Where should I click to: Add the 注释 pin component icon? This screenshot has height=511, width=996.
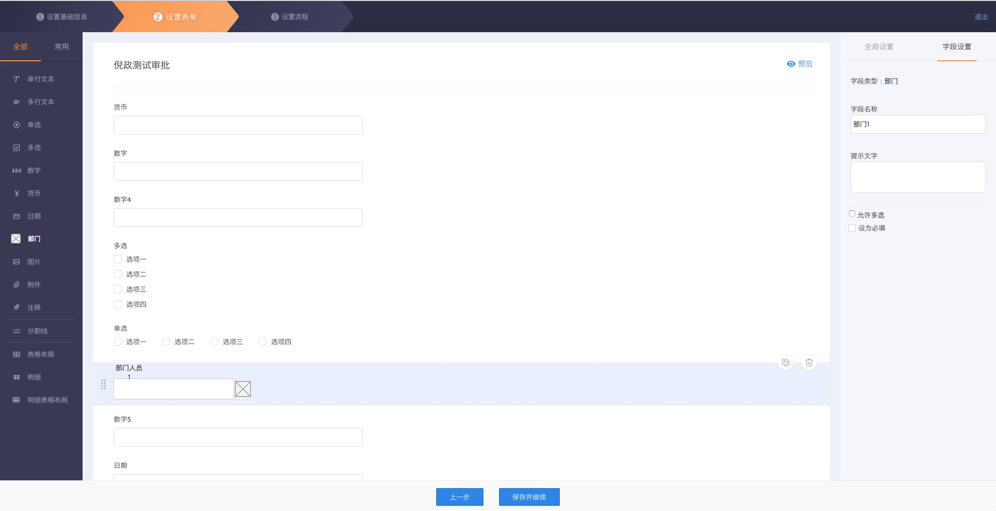17,307
